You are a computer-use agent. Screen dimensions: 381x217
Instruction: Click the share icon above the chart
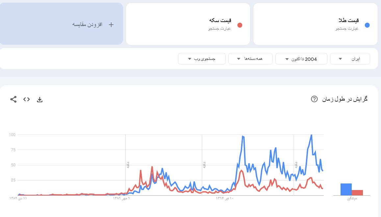coord(13,99)
